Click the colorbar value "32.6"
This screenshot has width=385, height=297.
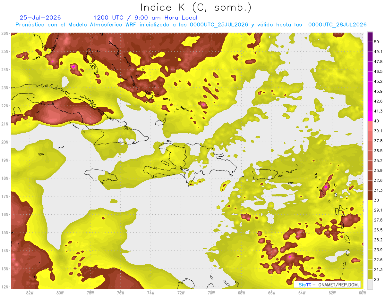click(x=378, y=180)
